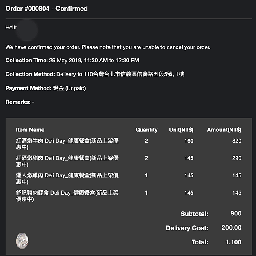Click the 290 amount for pork item
256x256 pixels.
pyautogui.click(x=237, y=158)
